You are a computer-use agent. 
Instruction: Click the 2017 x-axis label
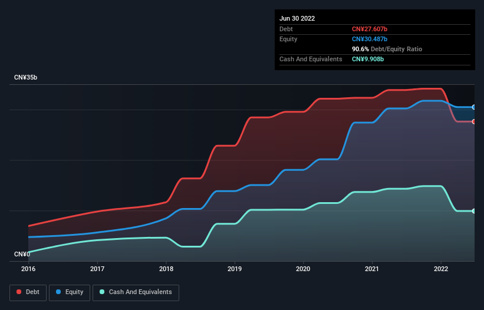(97, 269)
